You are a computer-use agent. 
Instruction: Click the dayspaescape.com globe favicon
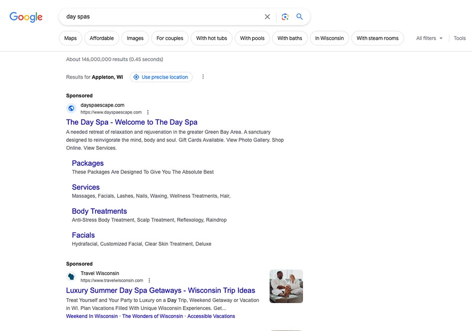point(71,108)
